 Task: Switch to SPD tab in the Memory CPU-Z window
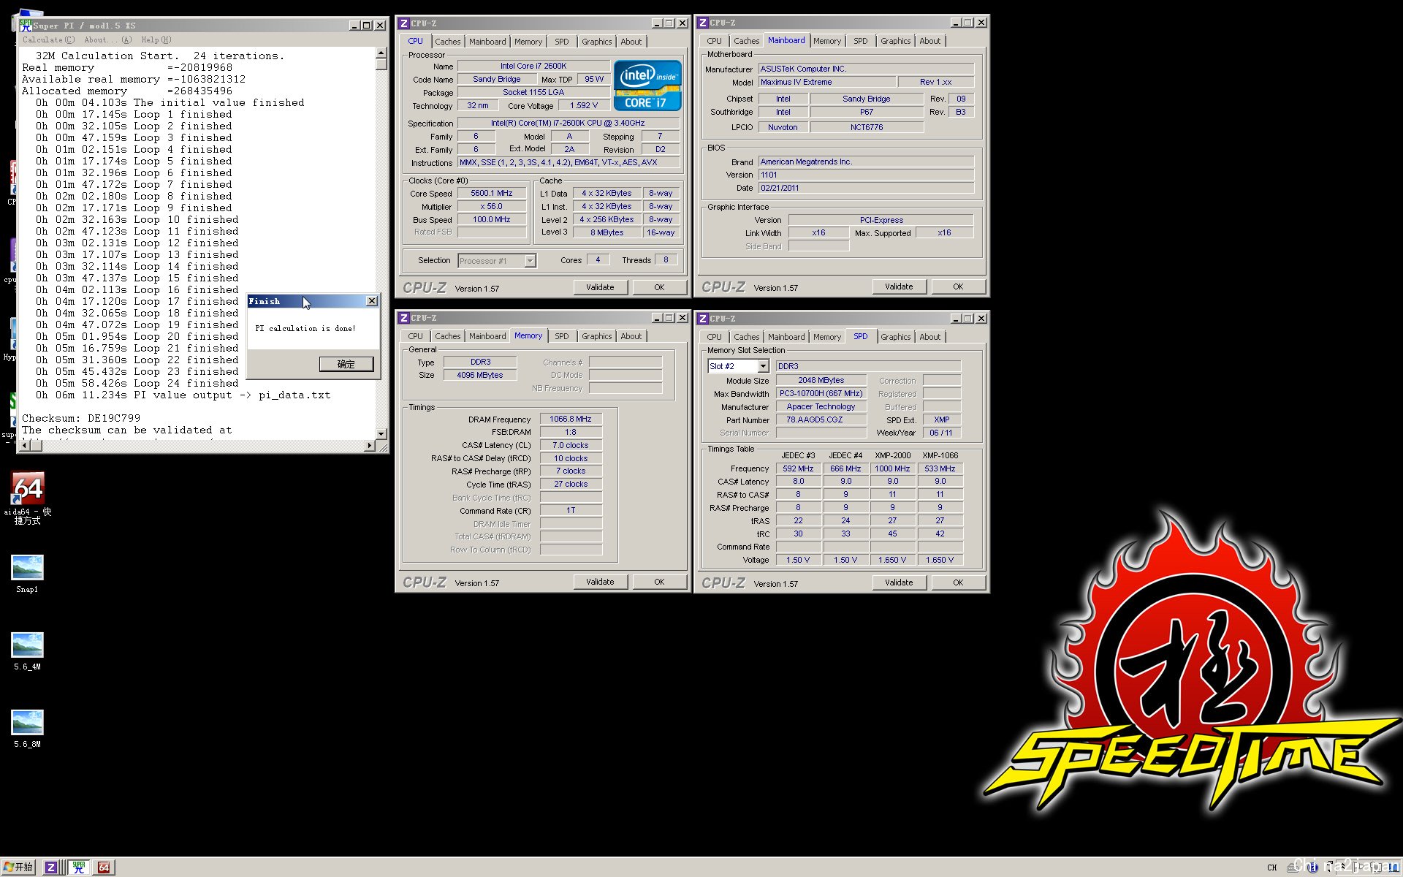click(x=561, y=336)
